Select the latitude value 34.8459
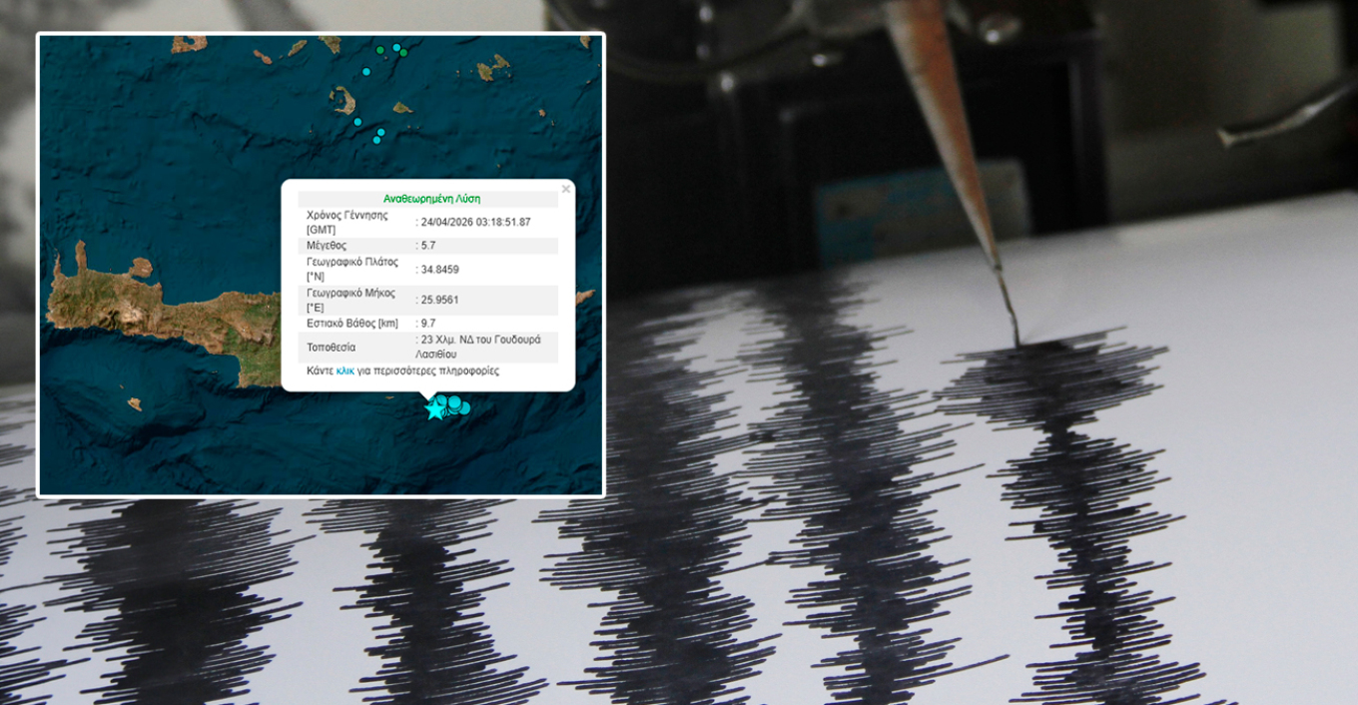1358x705 pixels. point(440,270)
